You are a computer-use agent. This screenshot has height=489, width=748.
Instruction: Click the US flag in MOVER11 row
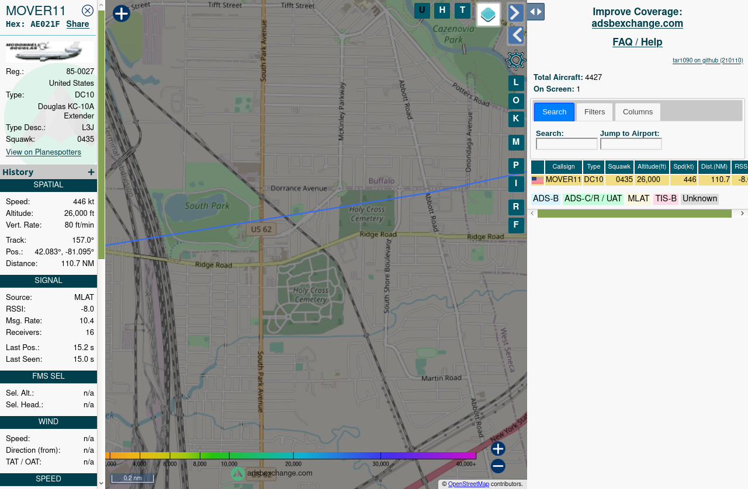pyautogui.click(x=538, y=181)
